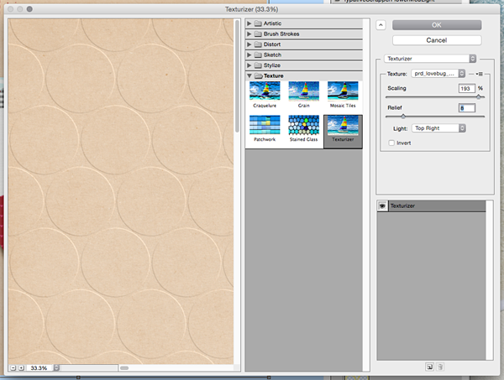The width and height of the screenshot is (504, 380).
Task: Click the Scaling percentage field
Action: pyautogui.click(x=467, y=88)
